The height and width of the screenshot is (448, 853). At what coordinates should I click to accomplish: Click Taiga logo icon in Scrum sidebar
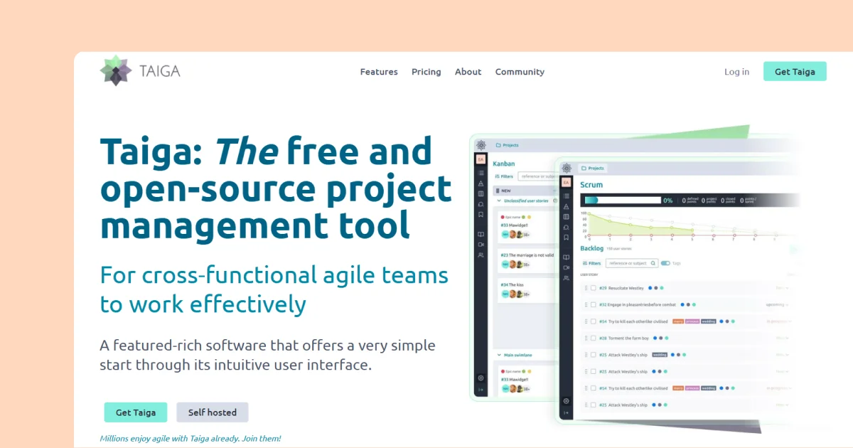(x=567, y=168)
